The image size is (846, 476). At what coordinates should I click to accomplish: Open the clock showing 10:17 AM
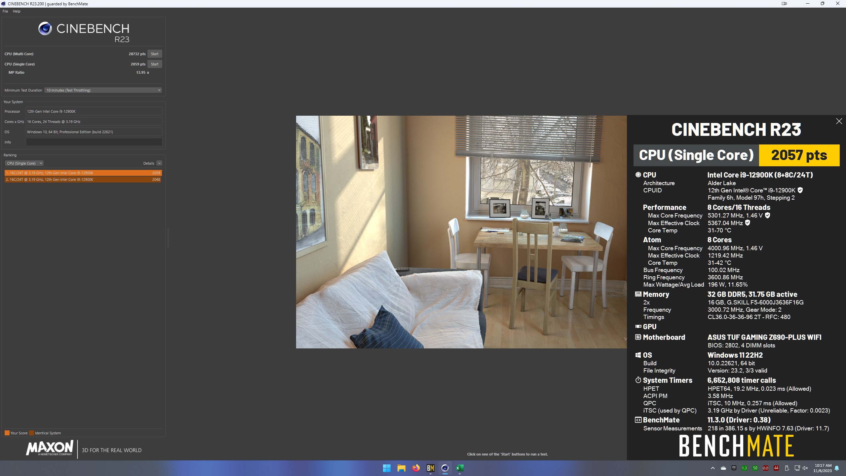[x=823, y=468]
